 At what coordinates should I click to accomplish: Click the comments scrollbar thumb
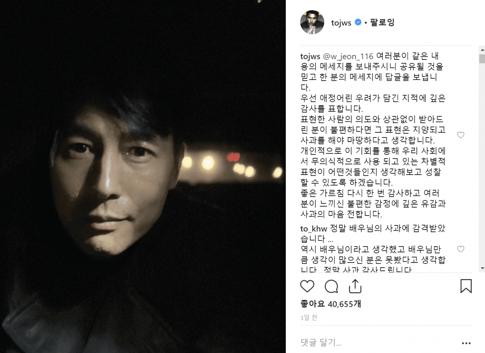pos(482,59)
